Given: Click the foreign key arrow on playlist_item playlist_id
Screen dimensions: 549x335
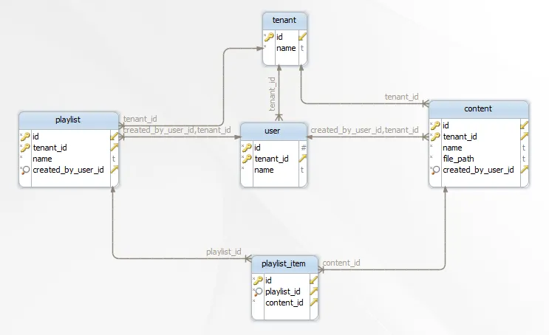Looking at the screenshot, I should 314,291.
